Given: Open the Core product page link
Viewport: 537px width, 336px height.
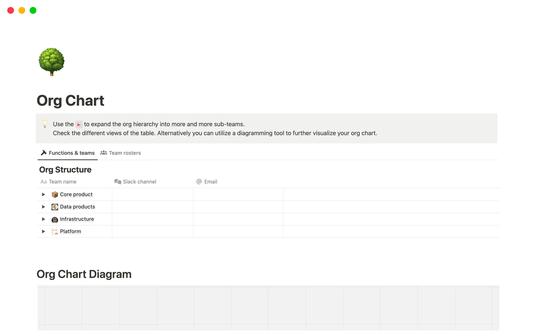Looking at the screenshot, I should [76, 194].
